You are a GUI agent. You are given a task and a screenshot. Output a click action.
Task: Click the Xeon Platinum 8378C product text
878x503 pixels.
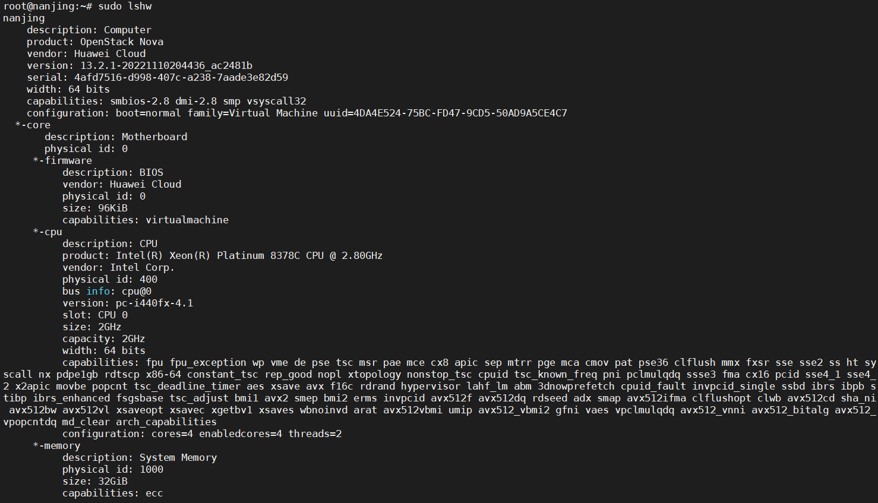coord(249,255)
